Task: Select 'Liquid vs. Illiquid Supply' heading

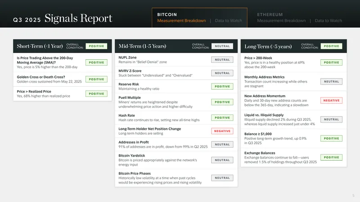Action: (264, 115)
